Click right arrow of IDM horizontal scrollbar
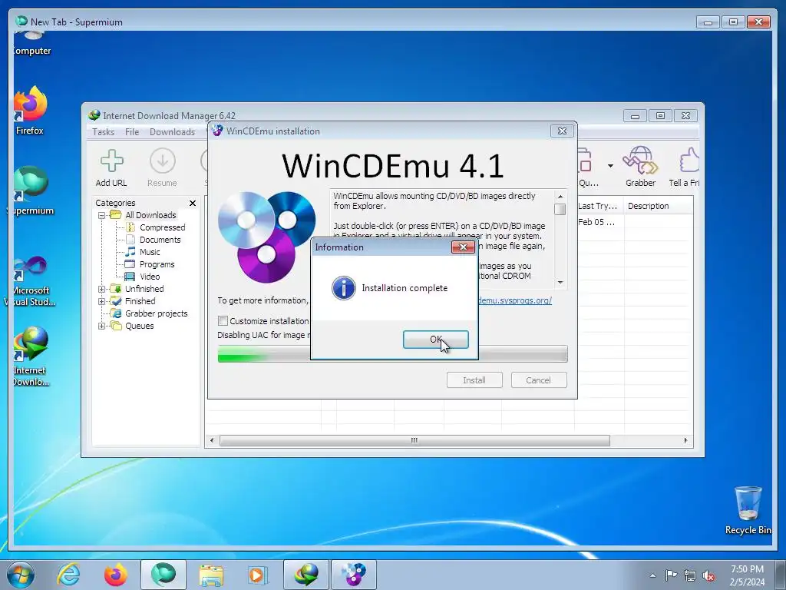 tap(685, 440)
